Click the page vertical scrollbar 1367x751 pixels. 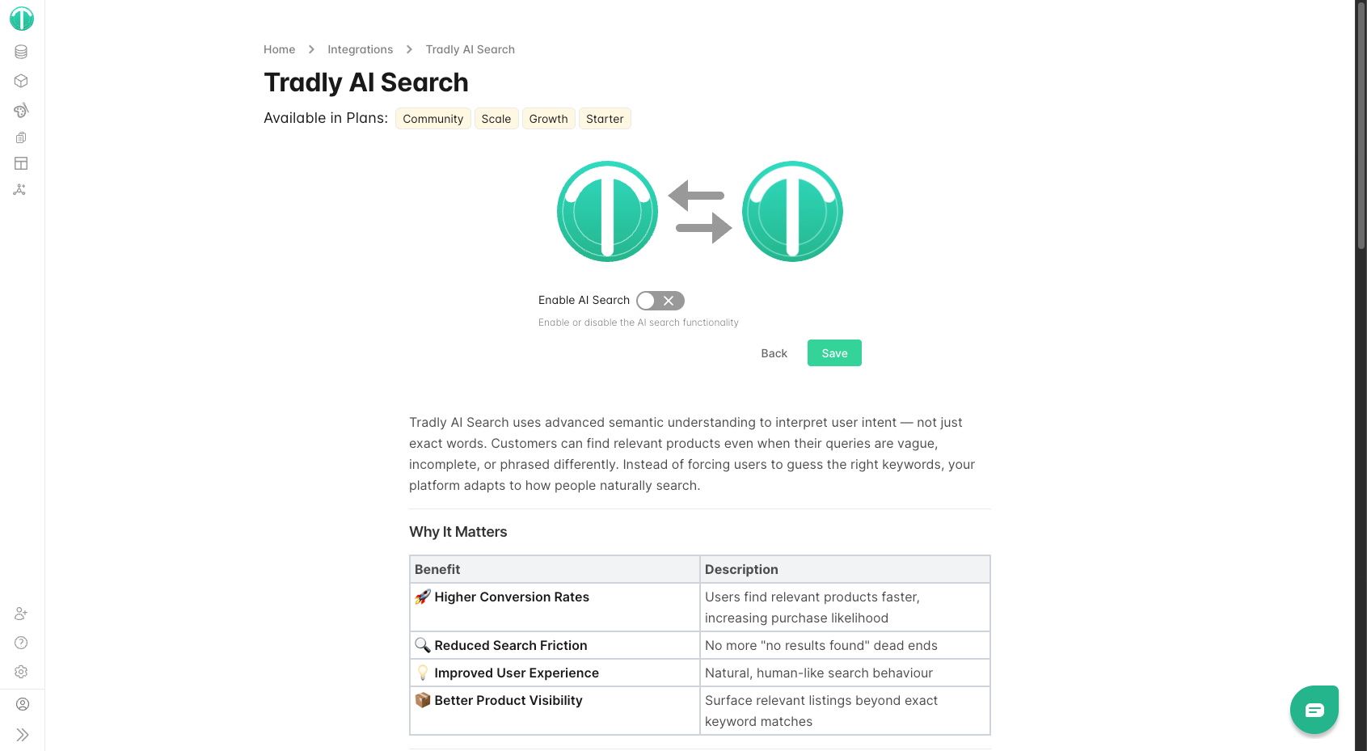tap(1361, 129)
